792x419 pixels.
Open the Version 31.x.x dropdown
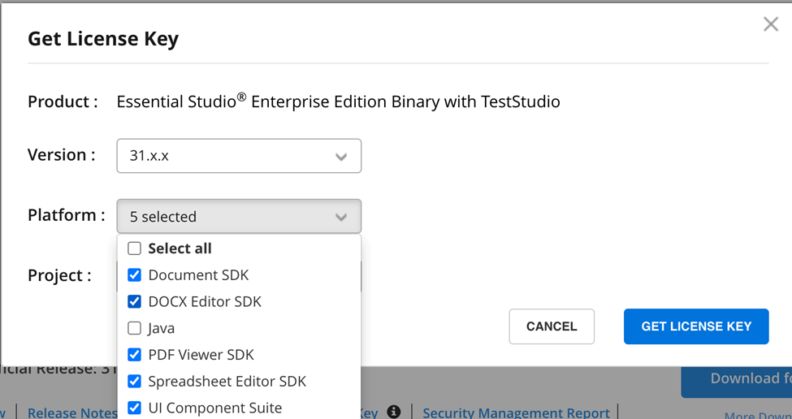(x=239, y=156)
